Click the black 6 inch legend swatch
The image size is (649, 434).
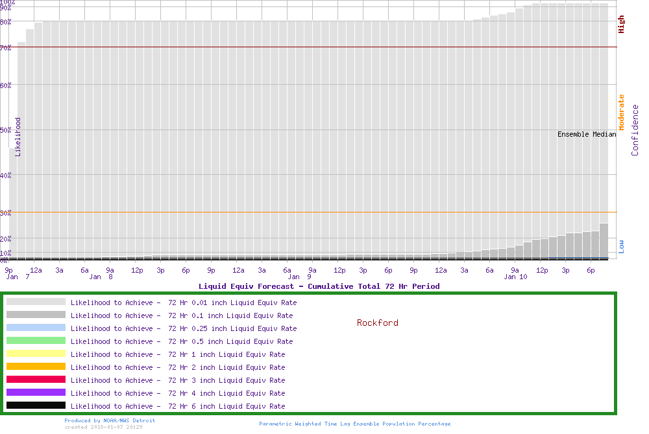click(36, 405)
